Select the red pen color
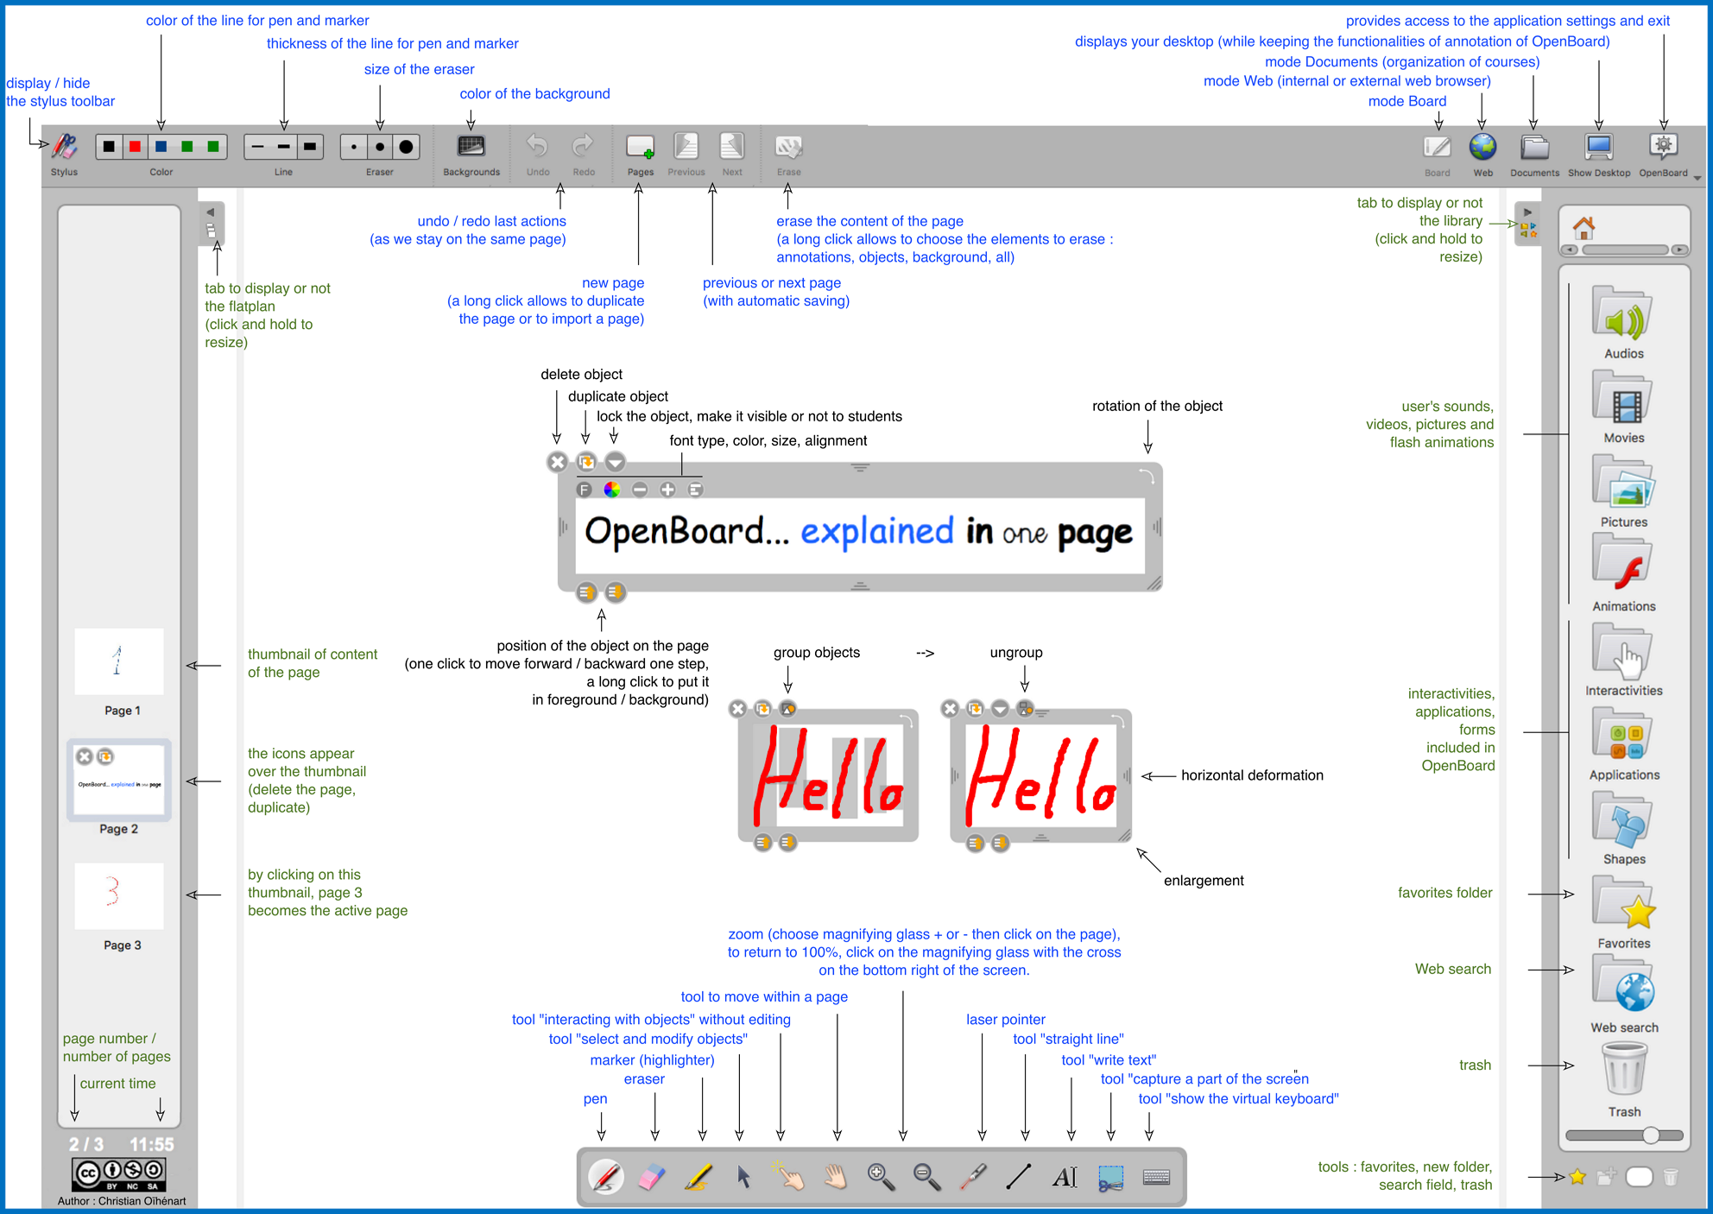 tap(135, 147)
